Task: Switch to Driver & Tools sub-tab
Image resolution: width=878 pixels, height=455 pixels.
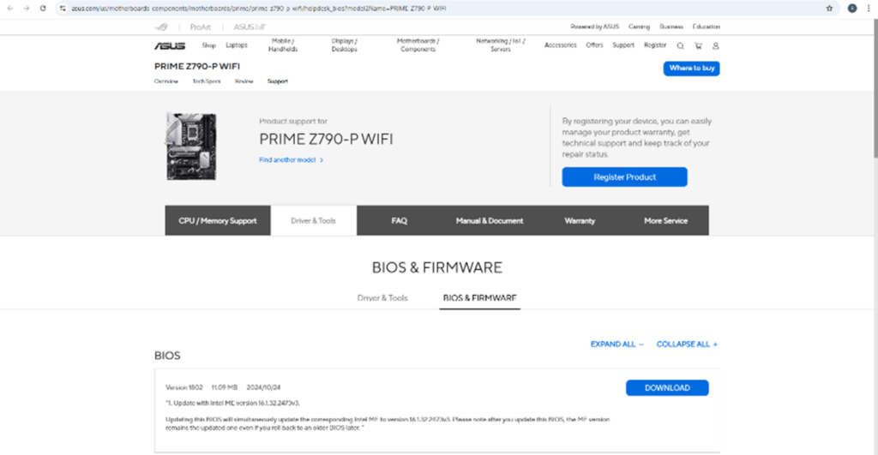Action: pyautogui.click(x=382, y=298)
